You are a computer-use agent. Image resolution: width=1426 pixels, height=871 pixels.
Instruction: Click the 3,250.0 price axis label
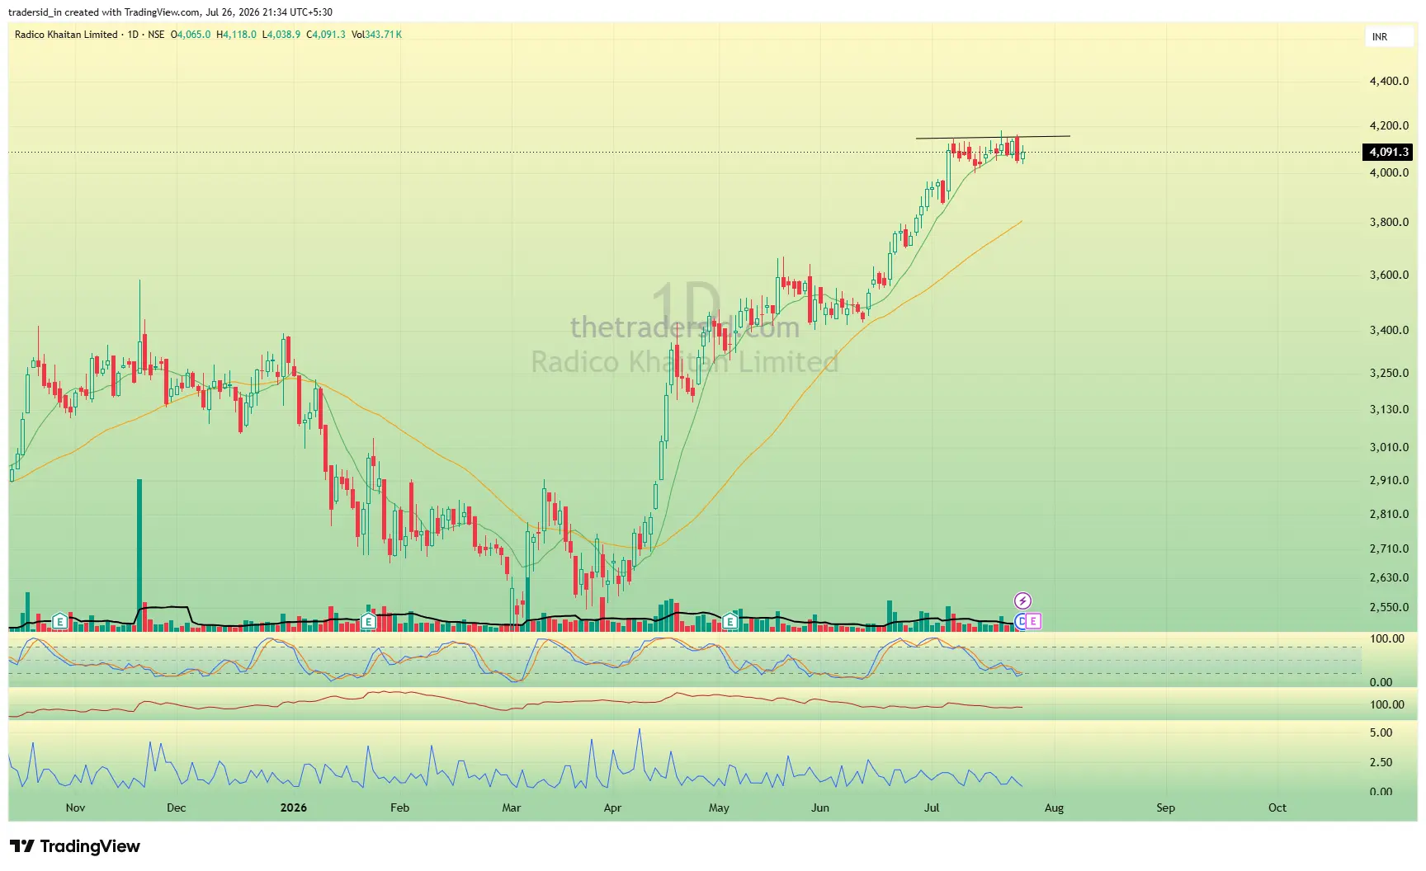point(1389,373)
